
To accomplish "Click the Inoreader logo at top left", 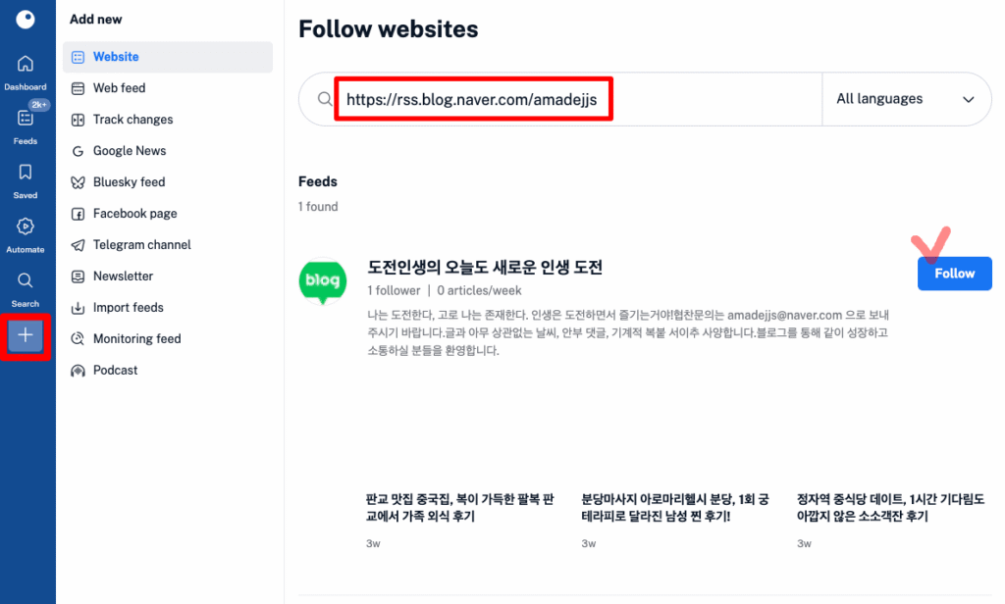I will [26, 20].
